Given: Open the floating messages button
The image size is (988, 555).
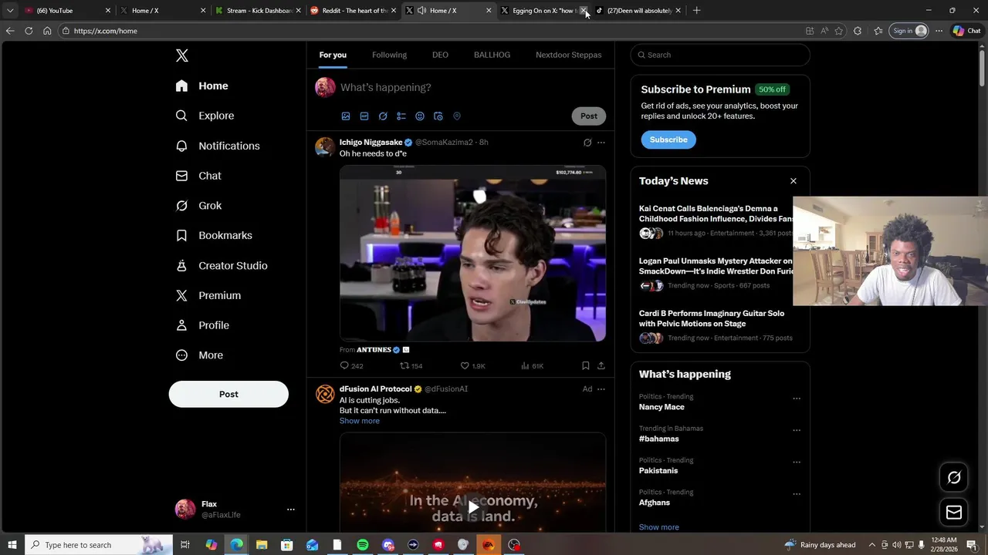Looking at the screenshot, I should 954,513.
